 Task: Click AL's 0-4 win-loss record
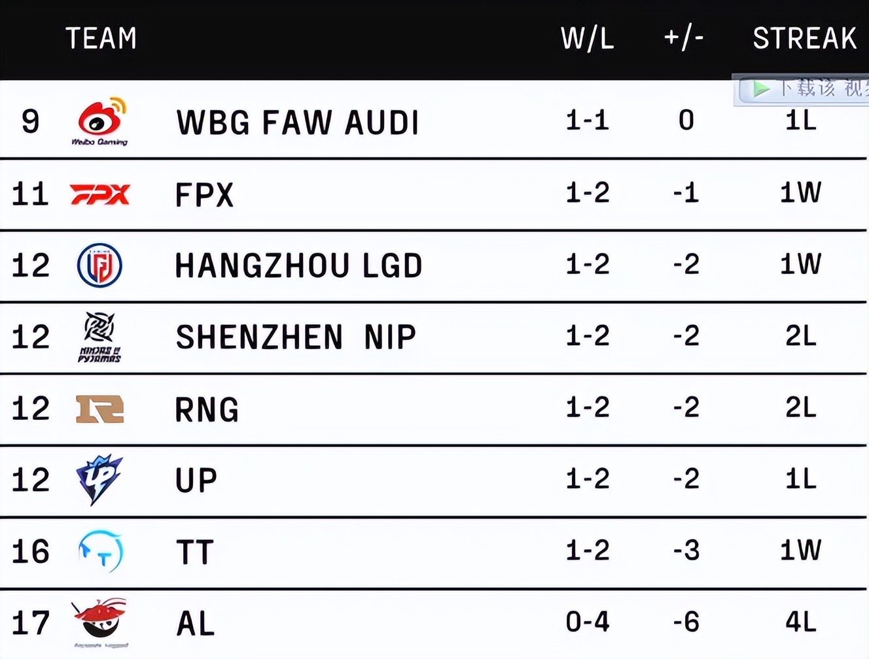pos(587,622)
